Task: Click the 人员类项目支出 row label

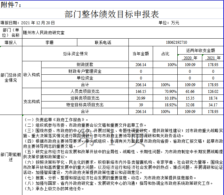Action: [85, 91]
